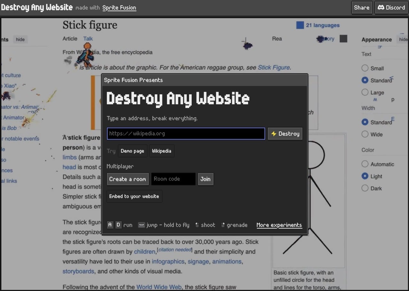Select Standard text size radio button
Image resolution: width=409 pixels, height=291 pixels.
click(365, 80)
